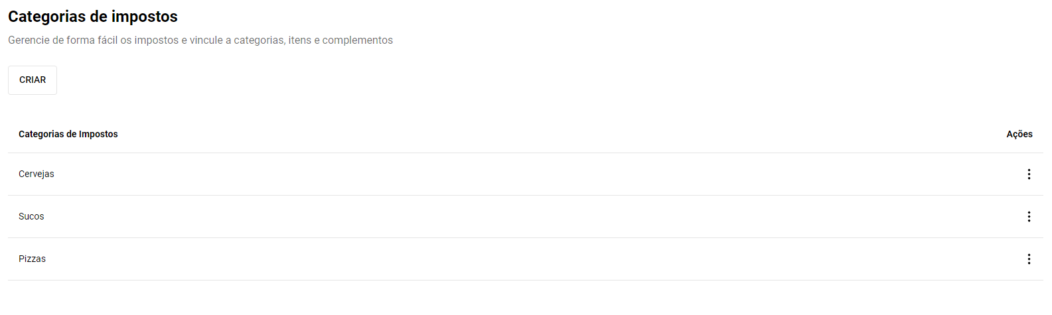Click the 'Categorias de impostos' page title
This screenshot has width=1052, height=315.
pos(93,17)
